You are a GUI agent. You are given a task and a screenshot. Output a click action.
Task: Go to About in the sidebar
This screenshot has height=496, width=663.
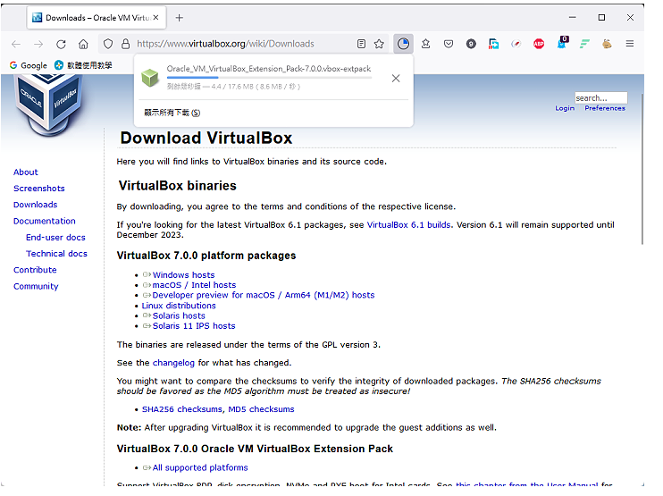(x=26, y=172)
